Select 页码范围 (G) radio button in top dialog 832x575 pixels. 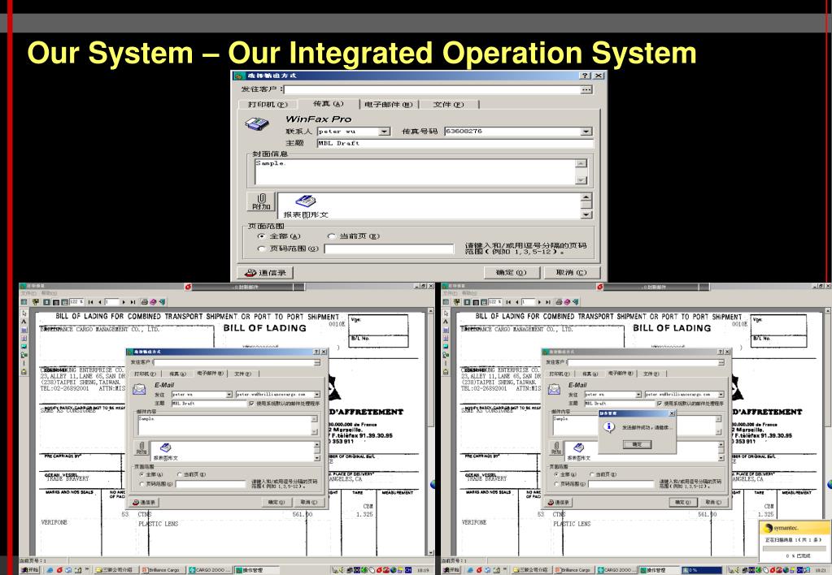[260, 249]
